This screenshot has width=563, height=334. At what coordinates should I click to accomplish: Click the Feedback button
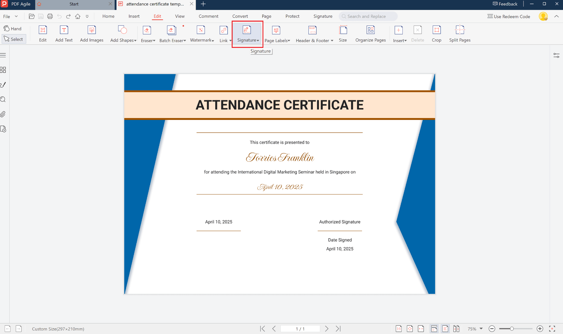coord(505,4)
